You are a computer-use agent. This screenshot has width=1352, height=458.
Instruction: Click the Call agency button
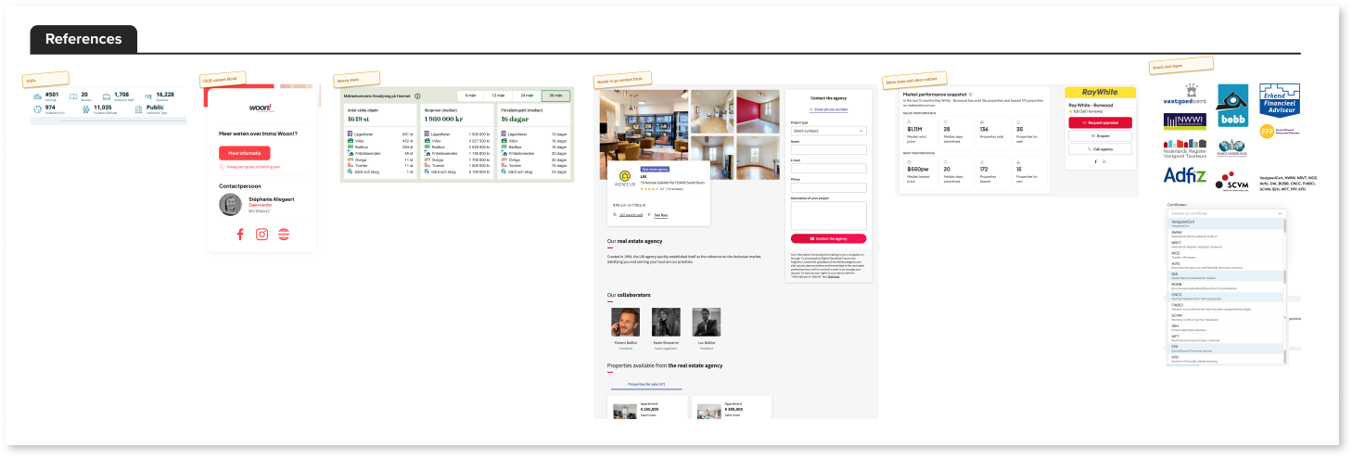click(x=1101, y=148)
